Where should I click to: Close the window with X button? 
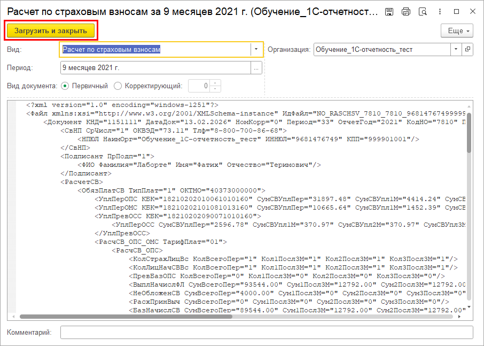click(472, 11)
